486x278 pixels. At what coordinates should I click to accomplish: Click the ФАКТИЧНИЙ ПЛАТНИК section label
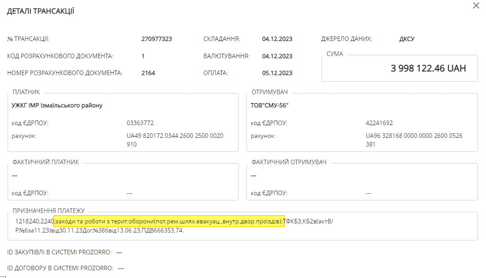[x=46, y=162]
